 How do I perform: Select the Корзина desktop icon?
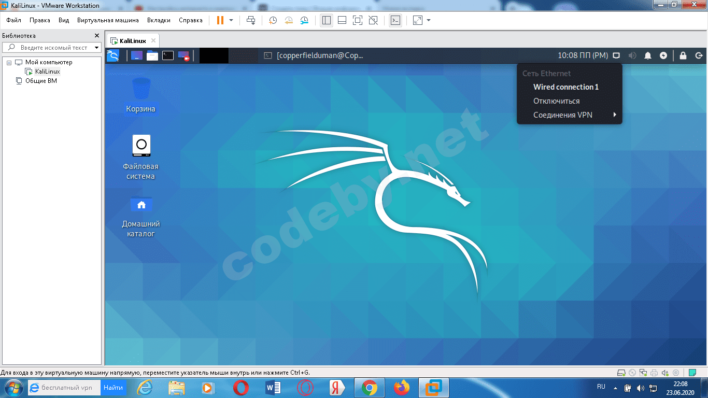point(141,95)
